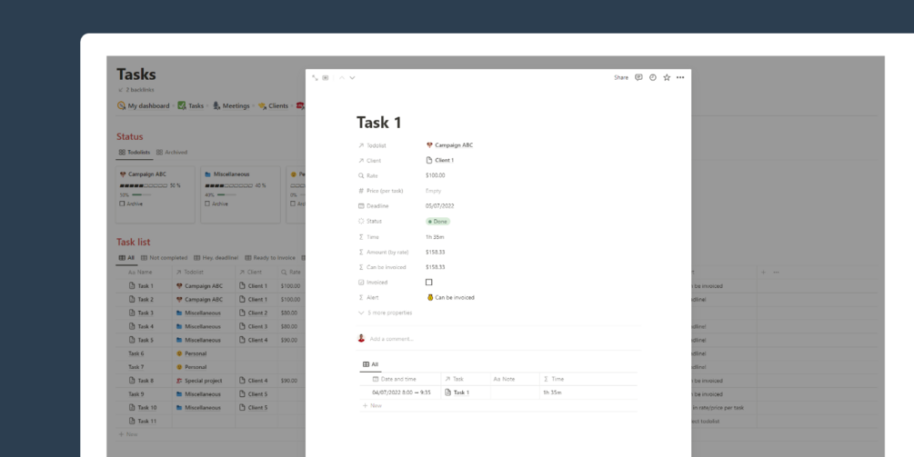Click the Note column header
The height and width of the screenshot is (457, 914).
pyautogui.click(x=504, y=379)
